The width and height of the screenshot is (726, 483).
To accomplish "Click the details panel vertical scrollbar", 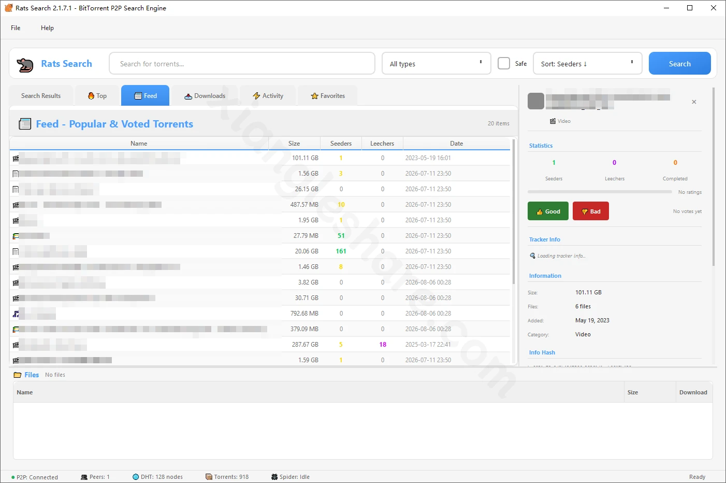I will click(714, 176).
